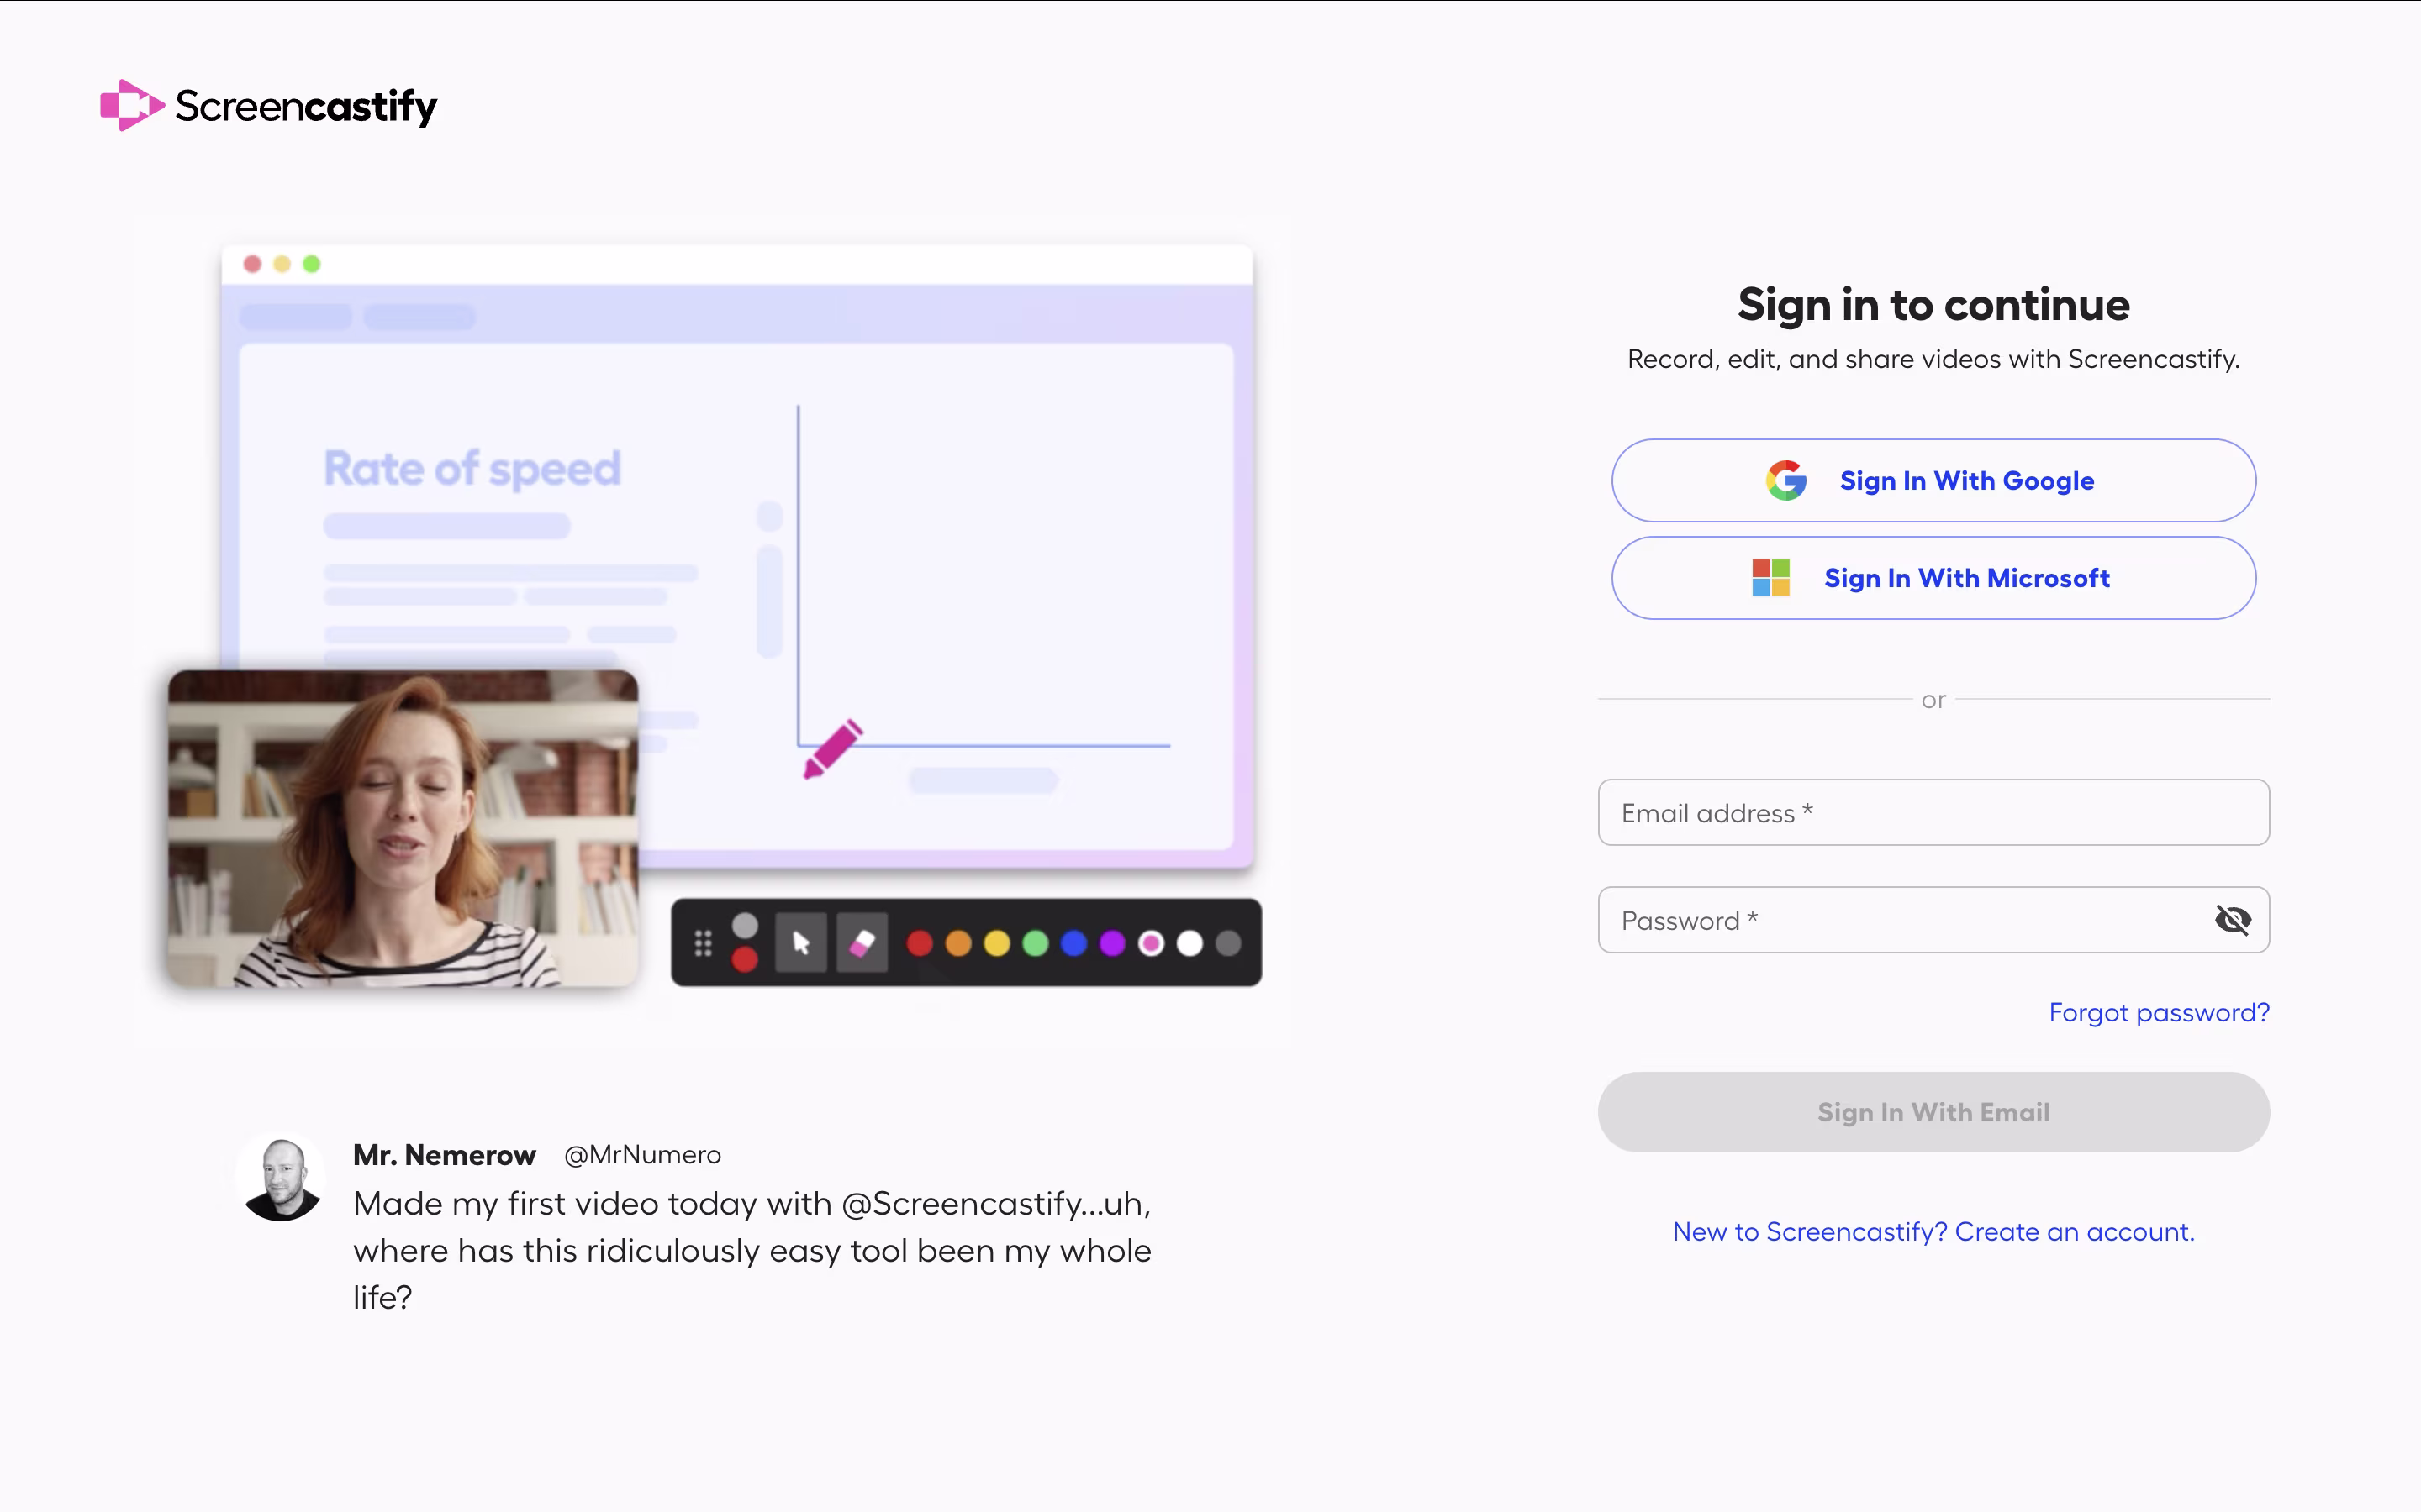Click into the Password field
This screenshot has width=2421, height=1512.
1901,920
